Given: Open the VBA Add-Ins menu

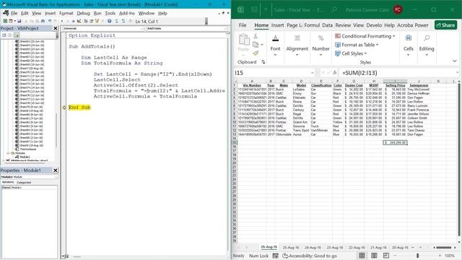Looking at the screenshot, I should coord(127,13).
